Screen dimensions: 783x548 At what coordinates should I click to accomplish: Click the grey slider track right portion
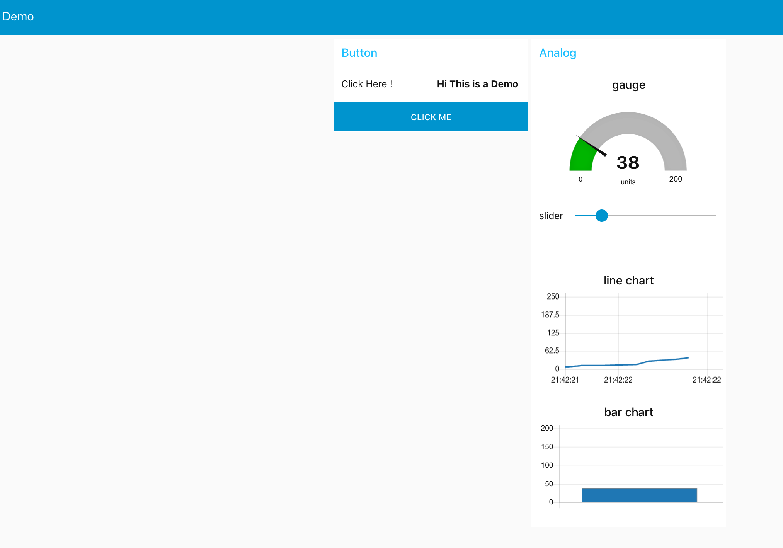[x=665, y=216]
